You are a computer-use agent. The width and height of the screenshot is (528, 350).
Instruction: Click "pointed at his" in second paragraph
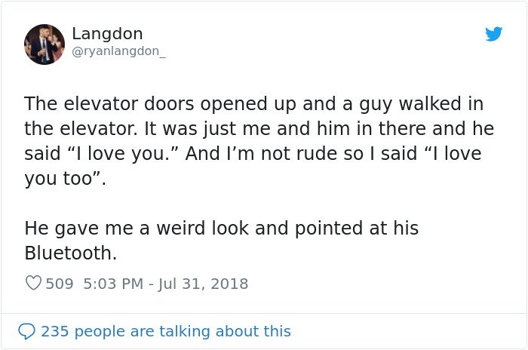[x=357, y=229]
